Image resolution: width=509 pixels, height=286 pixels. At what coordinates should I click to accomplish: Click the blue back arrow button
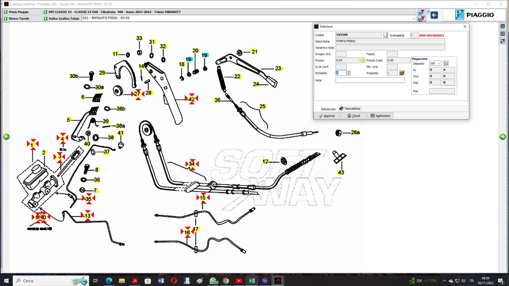tap(434, 15)
